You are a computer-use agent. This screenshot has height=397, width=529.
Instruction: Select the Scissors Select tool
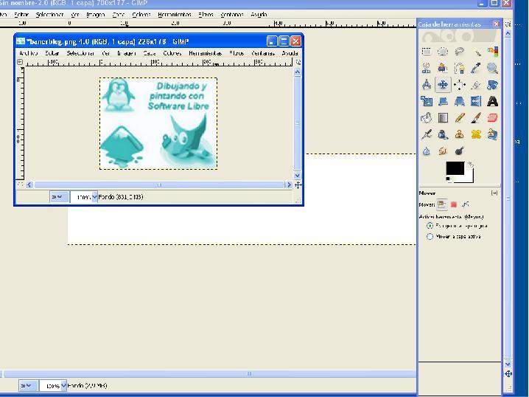pyautogui.click(x=427, y=68)
